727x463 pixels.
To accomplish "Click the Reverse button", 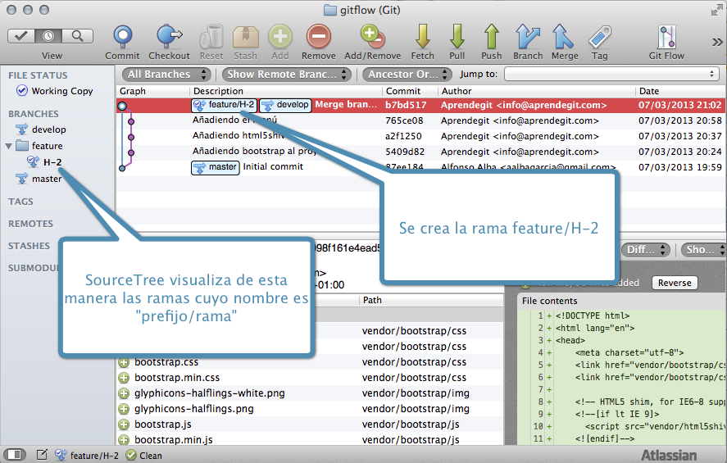I will [675, 283].
